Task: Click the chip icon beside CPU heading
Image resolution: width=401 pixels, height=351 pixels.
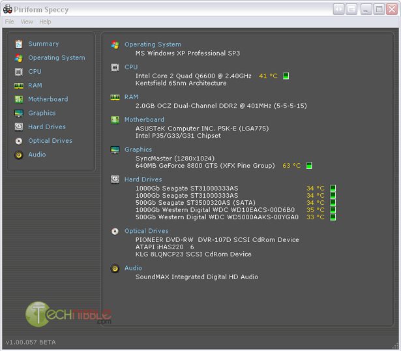Action: pyautogui.click(x=115, y=68)
